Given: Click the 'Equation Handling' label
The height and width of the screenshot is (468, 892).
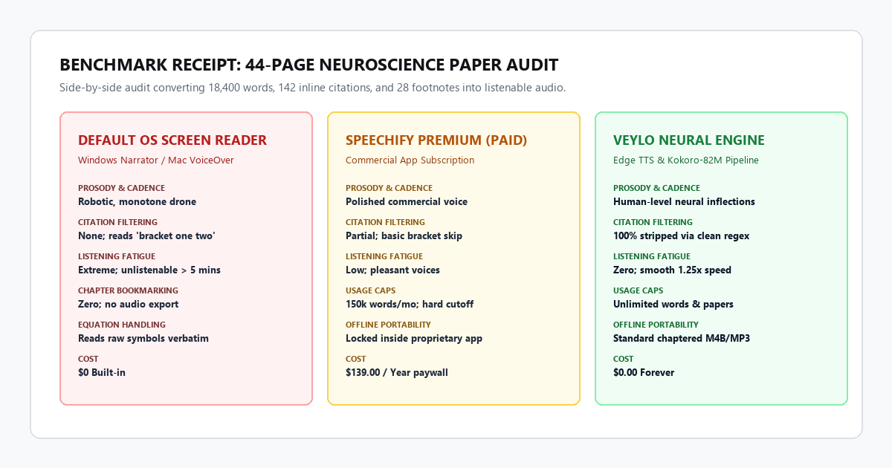Looking at the screenshot, I should coord(122,325).
